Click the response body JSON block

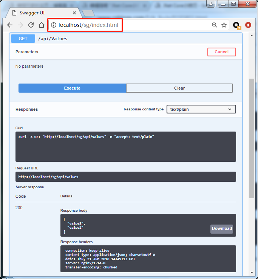pos(148,225)
